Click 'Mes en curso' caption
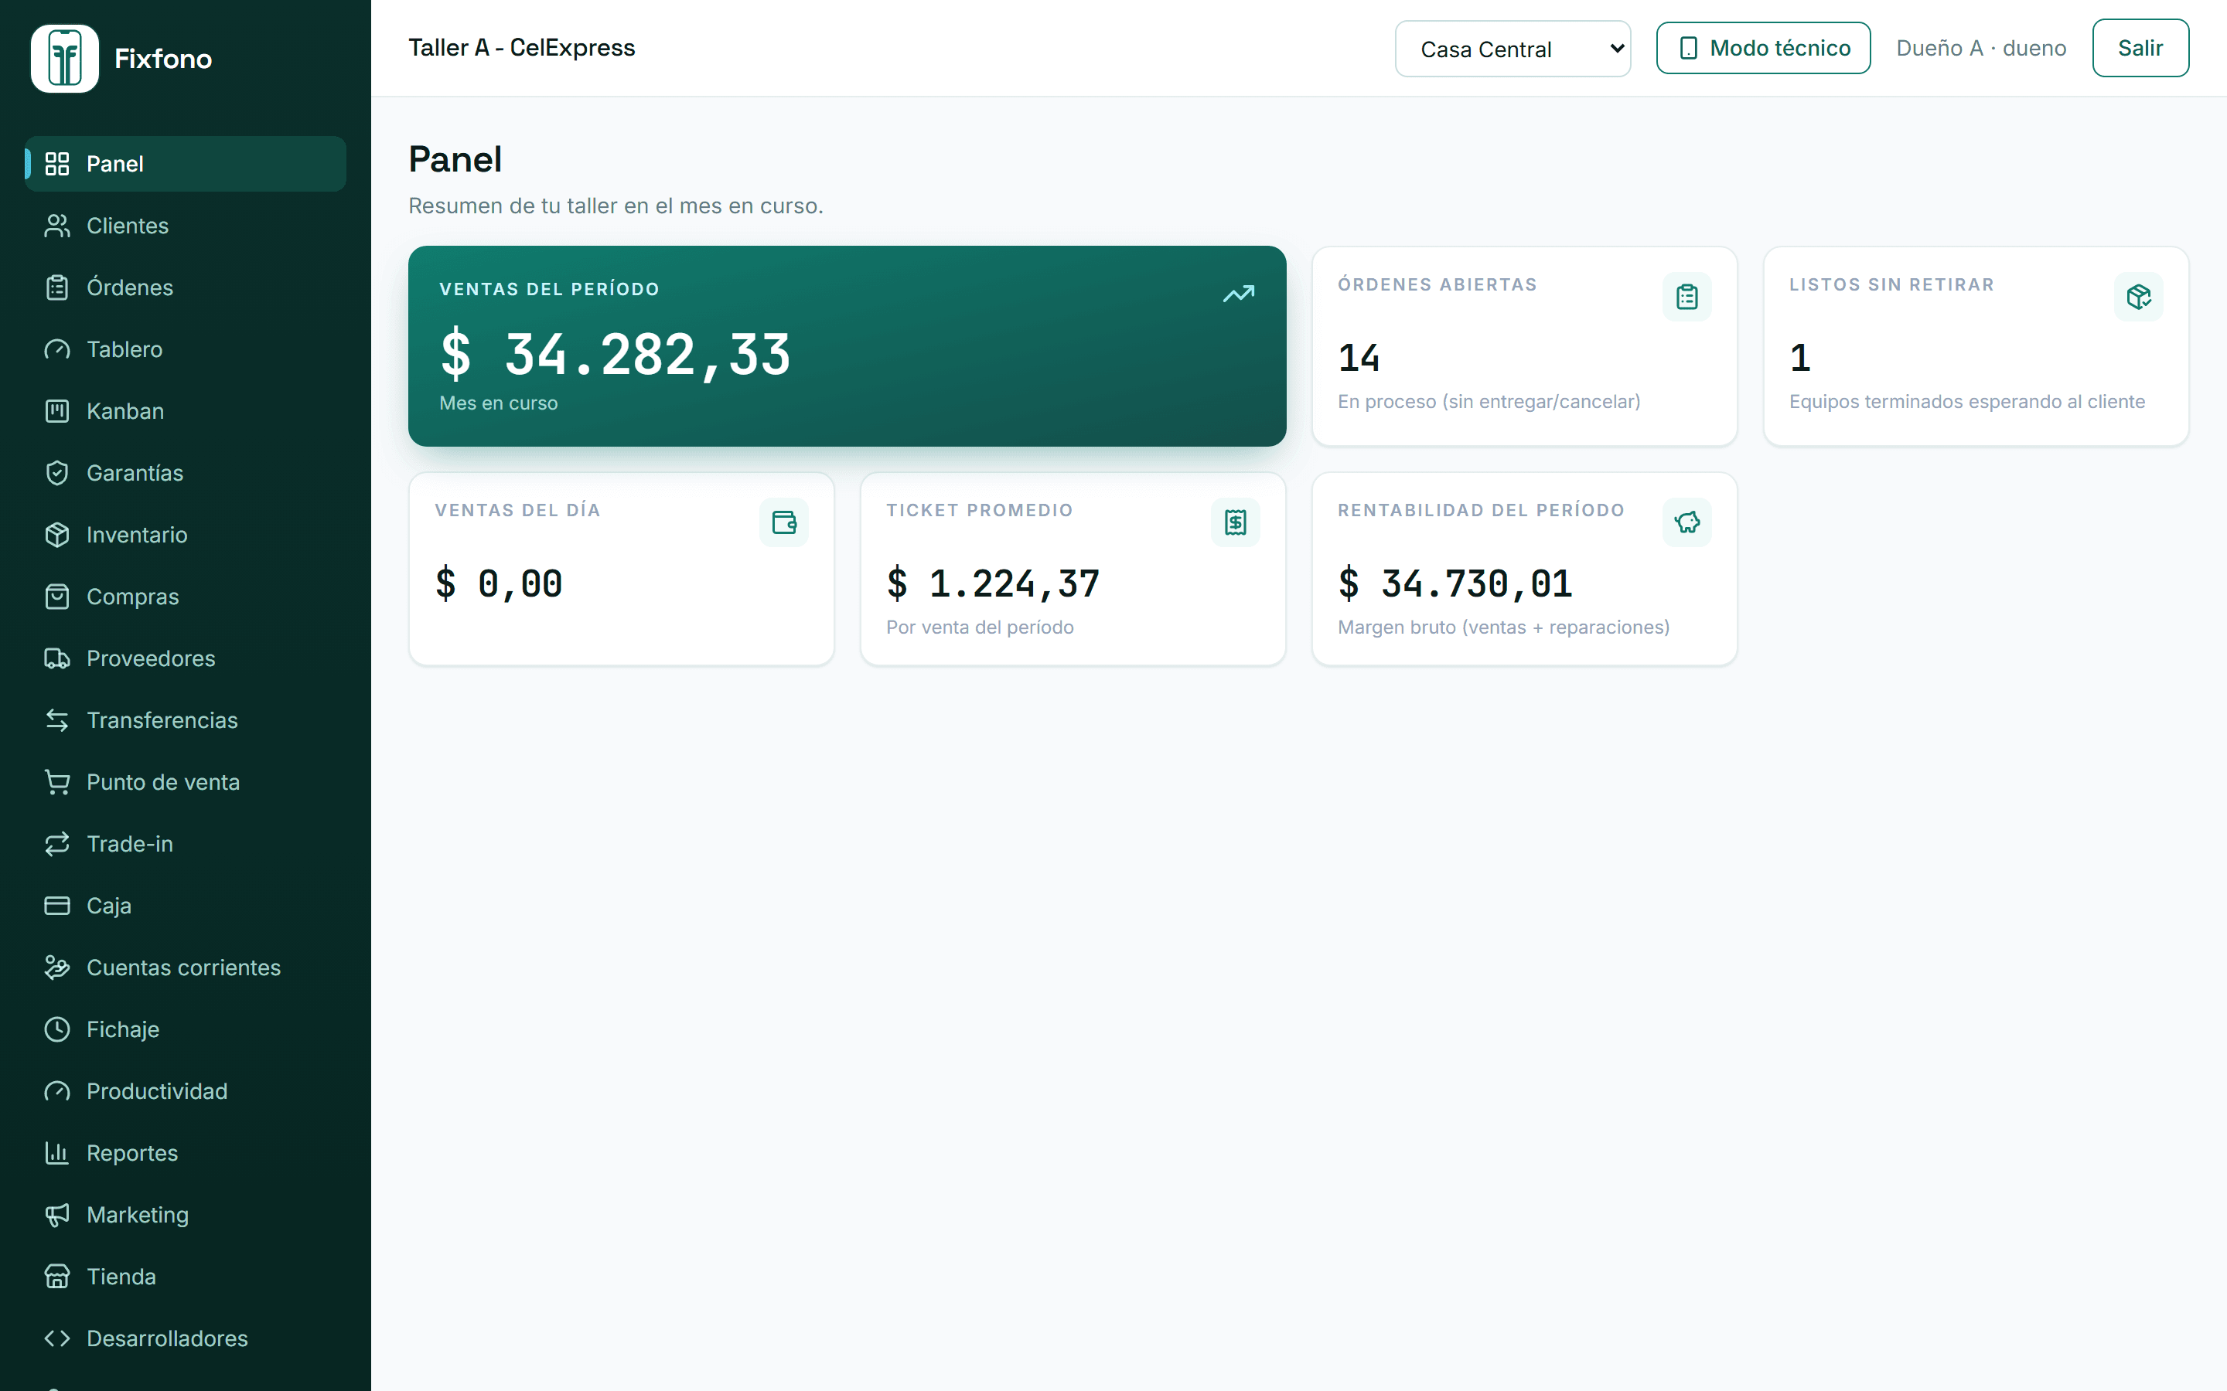Viewport: 2227px width, 1391px height. point(498,403)
